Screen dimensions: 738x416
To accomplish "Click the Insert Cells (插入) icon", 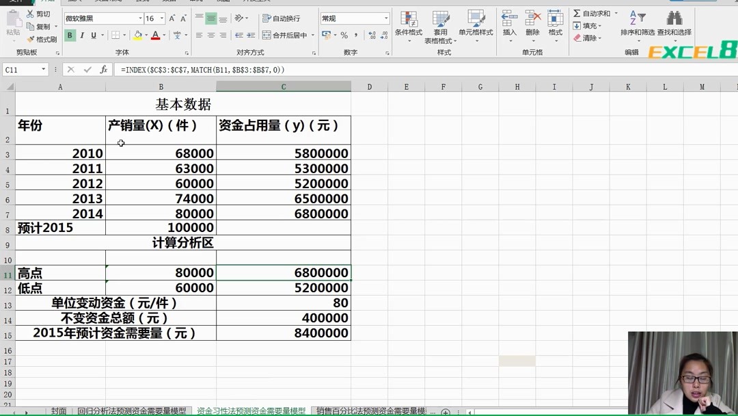I will 508,21.
